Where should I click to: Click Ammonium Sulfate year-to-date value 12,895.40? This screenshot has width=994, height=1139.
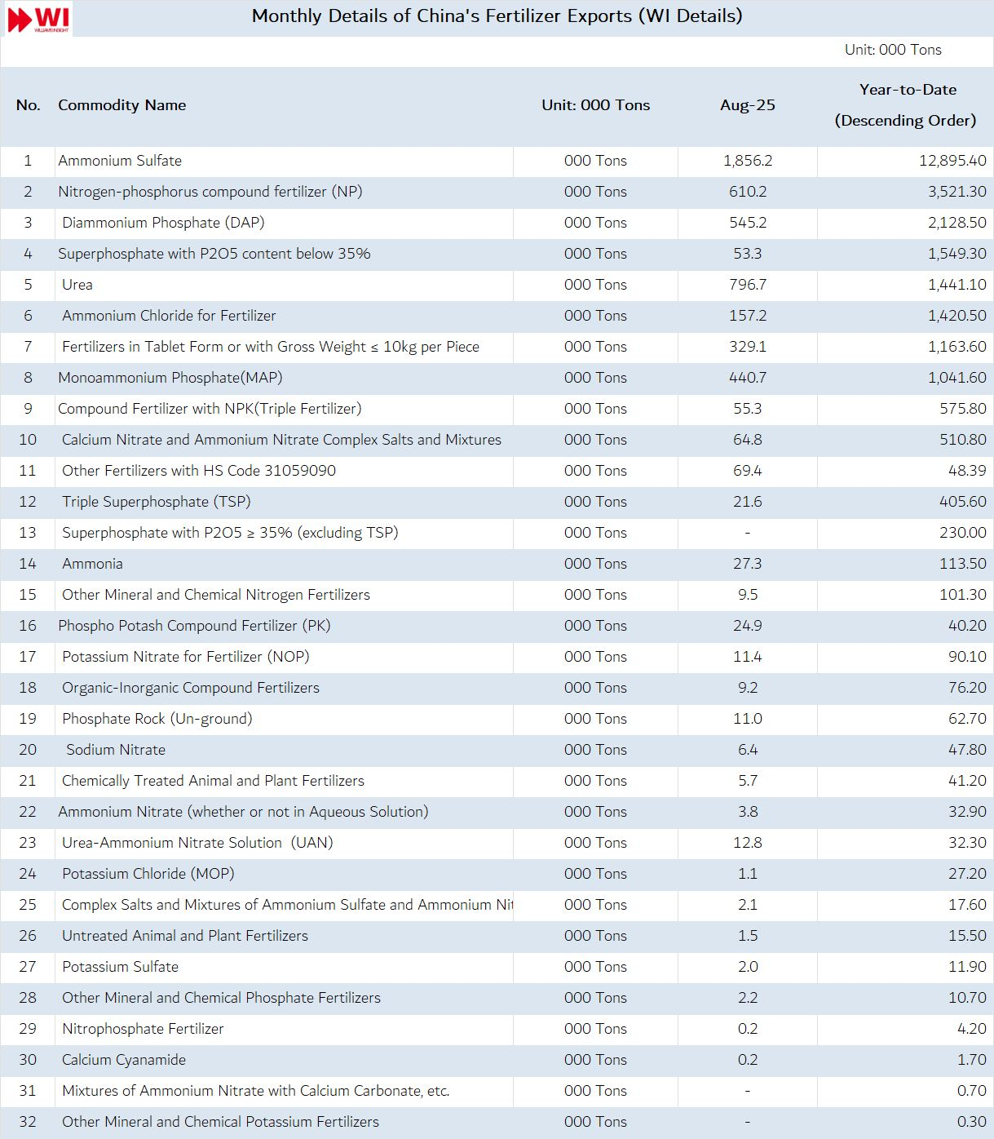tap(952, 161)
